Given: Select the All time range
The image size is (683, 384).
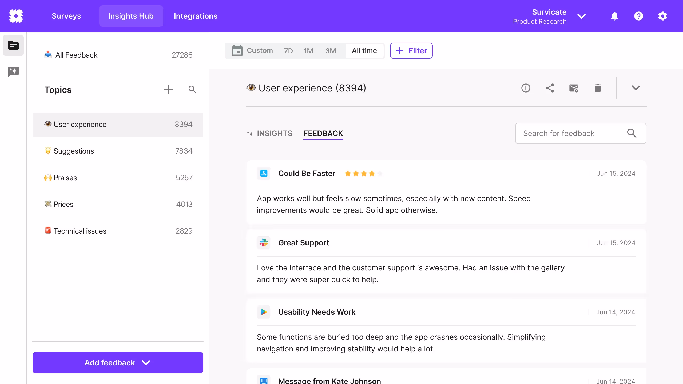Looking at the screenshot, I should 364,51.
